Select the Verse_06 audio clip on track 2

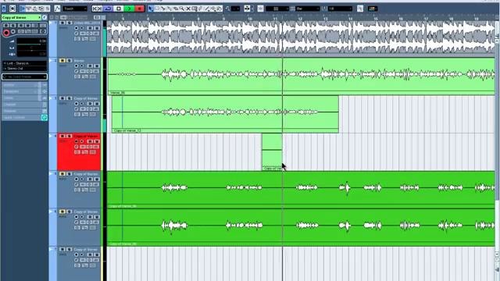[x=302, y=76]
